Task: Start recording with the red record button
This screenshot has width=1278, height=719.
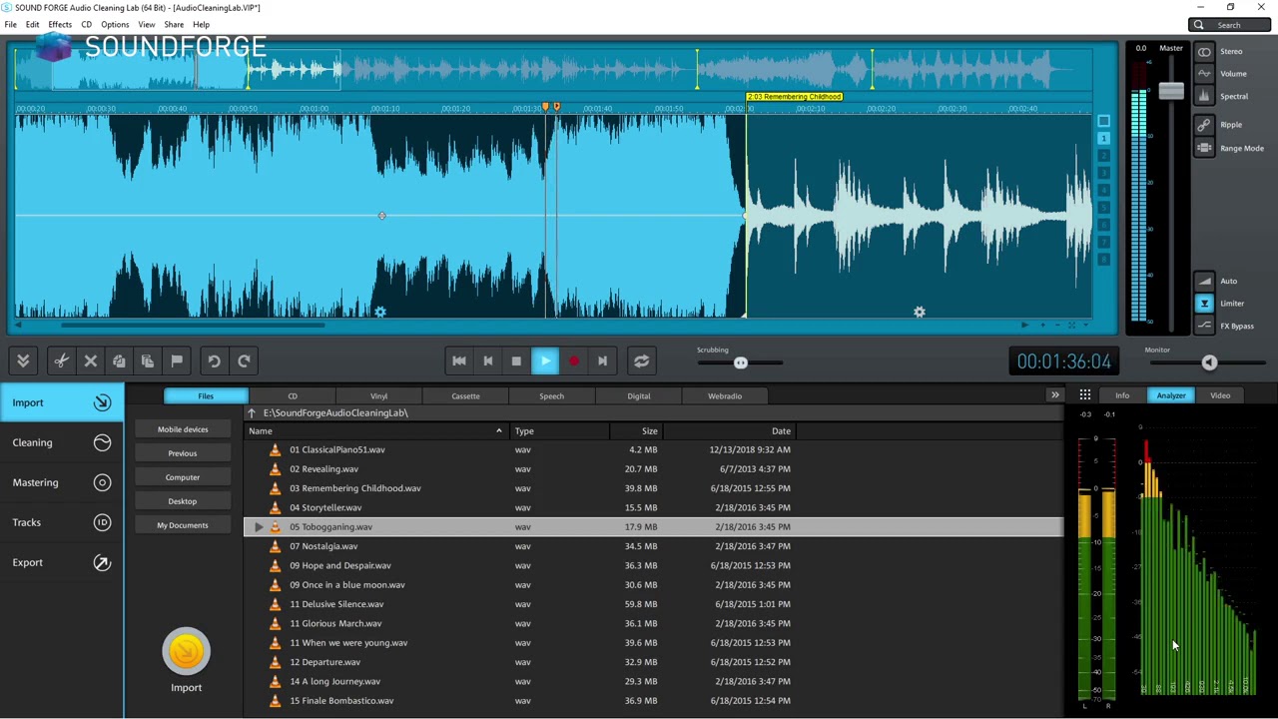Action: coord(574,360)
